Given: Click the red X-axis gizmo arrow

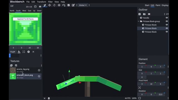Looking at the screenshot, I should (x=80, y=83).
